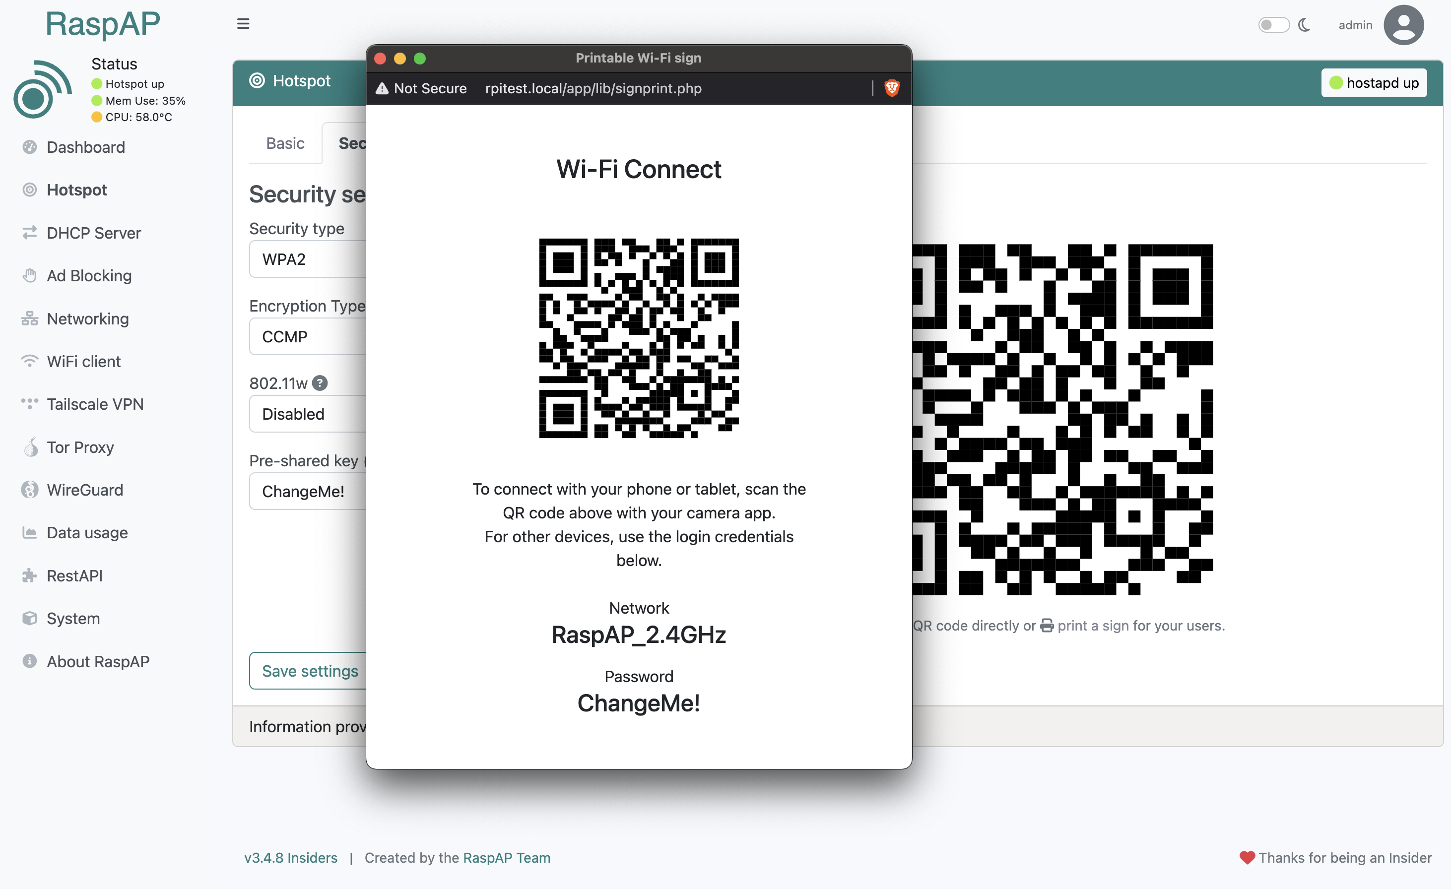The height and width of the screenshot is (889, 1451).
Task: Click the Wi-Fi Connect heading
Action: [x=639, y=170]
